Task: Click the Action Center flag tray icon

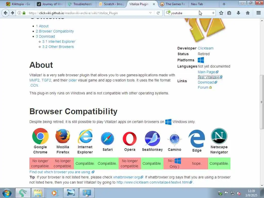Action: pos(226,193)
